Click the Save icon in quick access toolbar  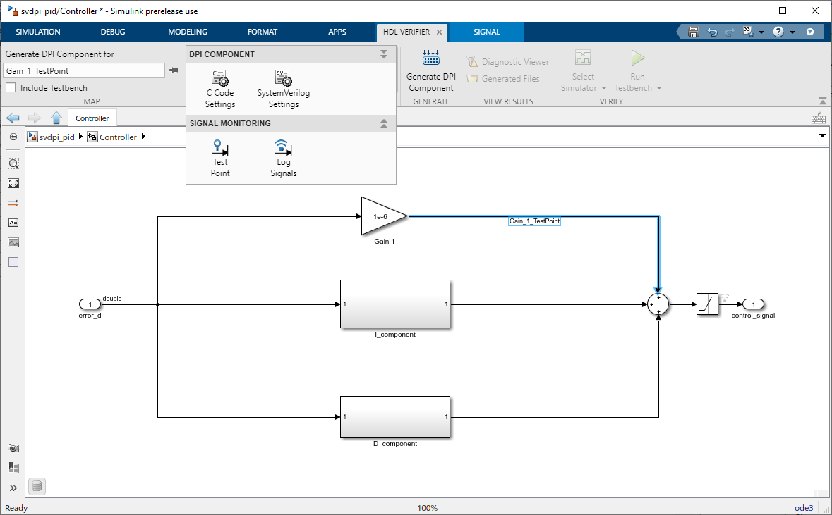click(694, 32)
